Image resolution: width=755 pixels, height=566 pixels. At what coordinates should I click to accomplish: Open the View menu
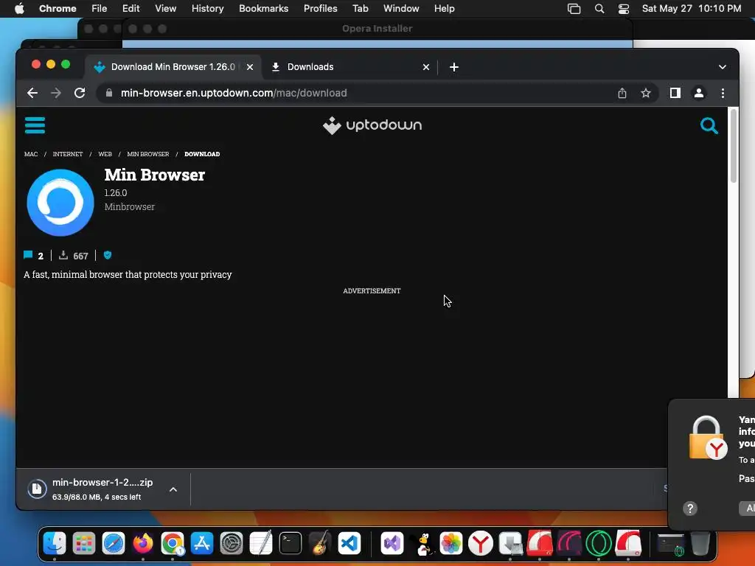166,9
